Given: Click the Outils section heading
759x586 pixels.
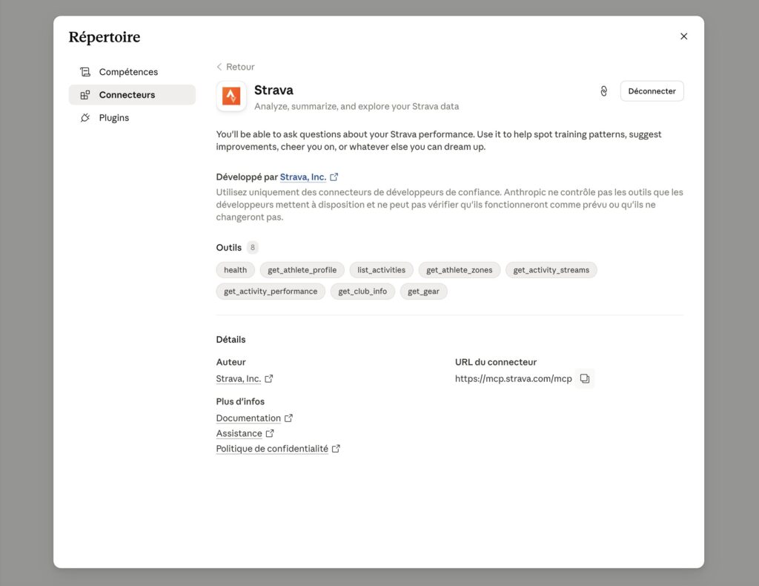Looking at the screenshot, I should pyautogui.click(x=228, y=248).
